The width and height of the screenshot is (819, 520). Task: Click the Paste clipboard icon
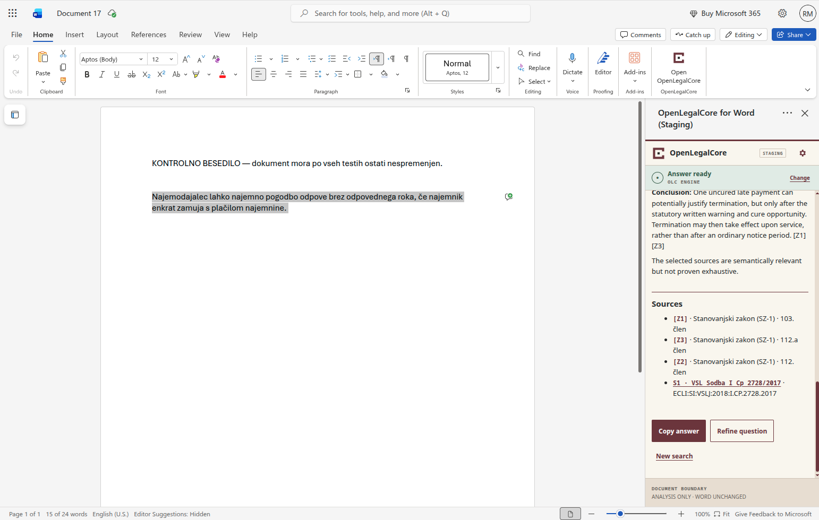(x=43, y=57)
